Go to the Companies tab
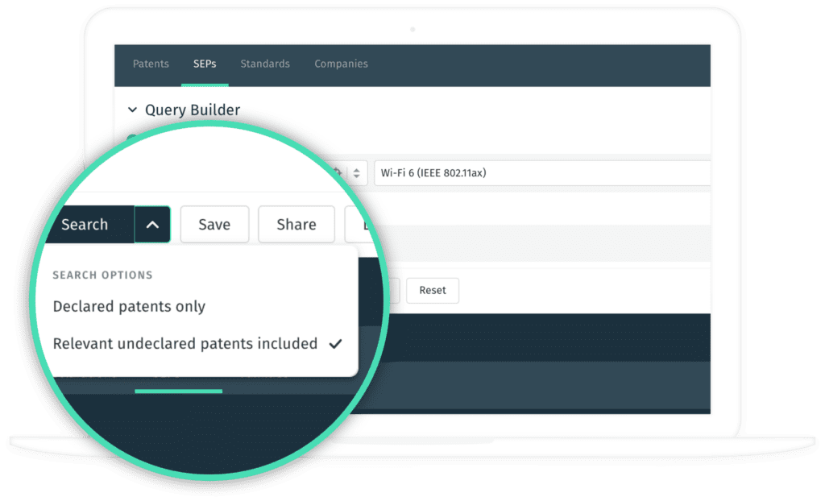The width and height of the screenshot is (825, 497). click(341, 64)
